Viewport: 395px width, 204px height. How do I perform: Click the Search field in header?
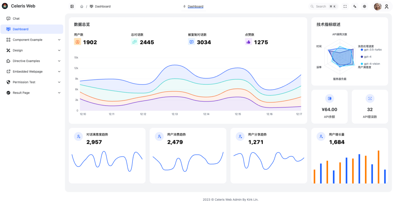(323, 7)
